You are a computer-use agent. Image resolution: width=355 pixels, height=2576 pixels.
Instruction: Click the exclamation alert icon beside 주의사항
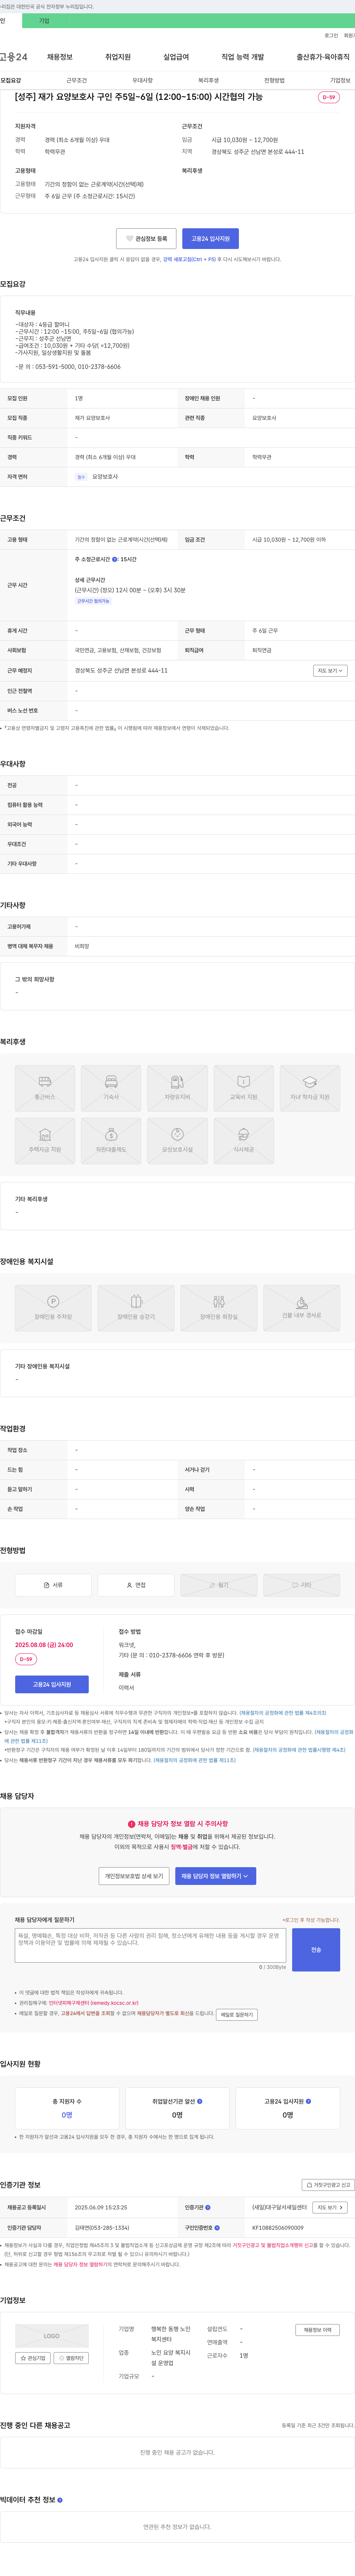coord(131,1824)
